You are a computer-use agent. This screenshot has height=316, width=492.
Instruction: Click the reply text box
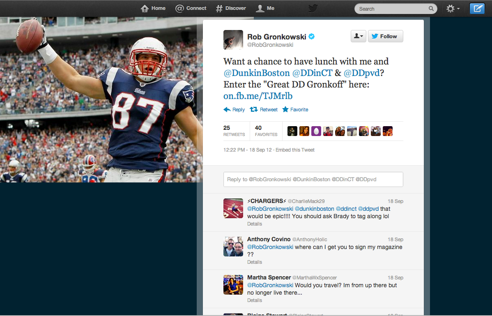(x=313, y=179)
